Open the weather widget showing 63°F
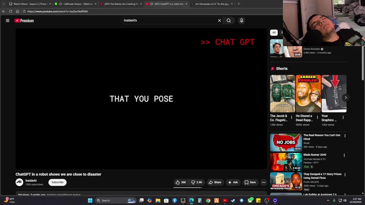The width and height of the screenshot is (365, 205). tap(9, 200)
